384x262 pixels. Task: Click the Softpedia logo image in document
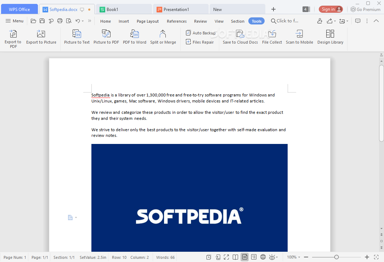pyautogui.click(x=189, y=198)
